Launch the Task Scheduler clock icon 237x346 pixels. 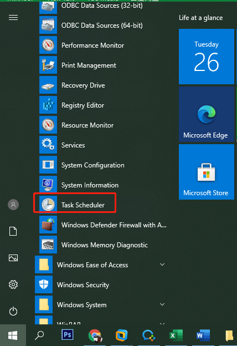tap(48, 205)
